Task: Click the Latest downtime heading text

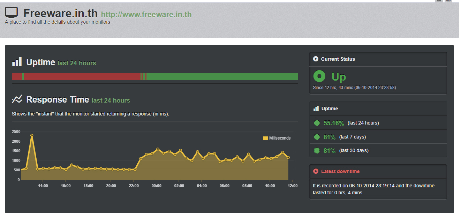Action: pyautogui.click(x=340, y=171)
